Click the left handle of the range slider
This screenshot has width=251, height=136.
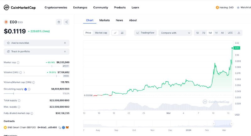pos(214,124)
